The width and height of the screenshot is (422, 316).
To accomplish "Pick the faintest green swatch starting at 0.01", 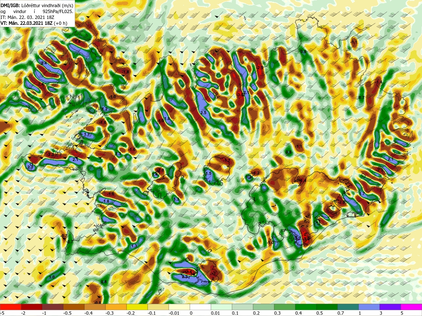I will click(x=222, y=307).
